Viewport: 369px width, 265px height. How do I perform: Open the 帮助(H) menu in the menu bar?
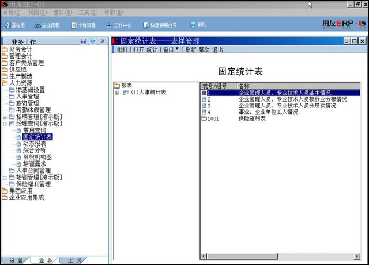(114, 12)
